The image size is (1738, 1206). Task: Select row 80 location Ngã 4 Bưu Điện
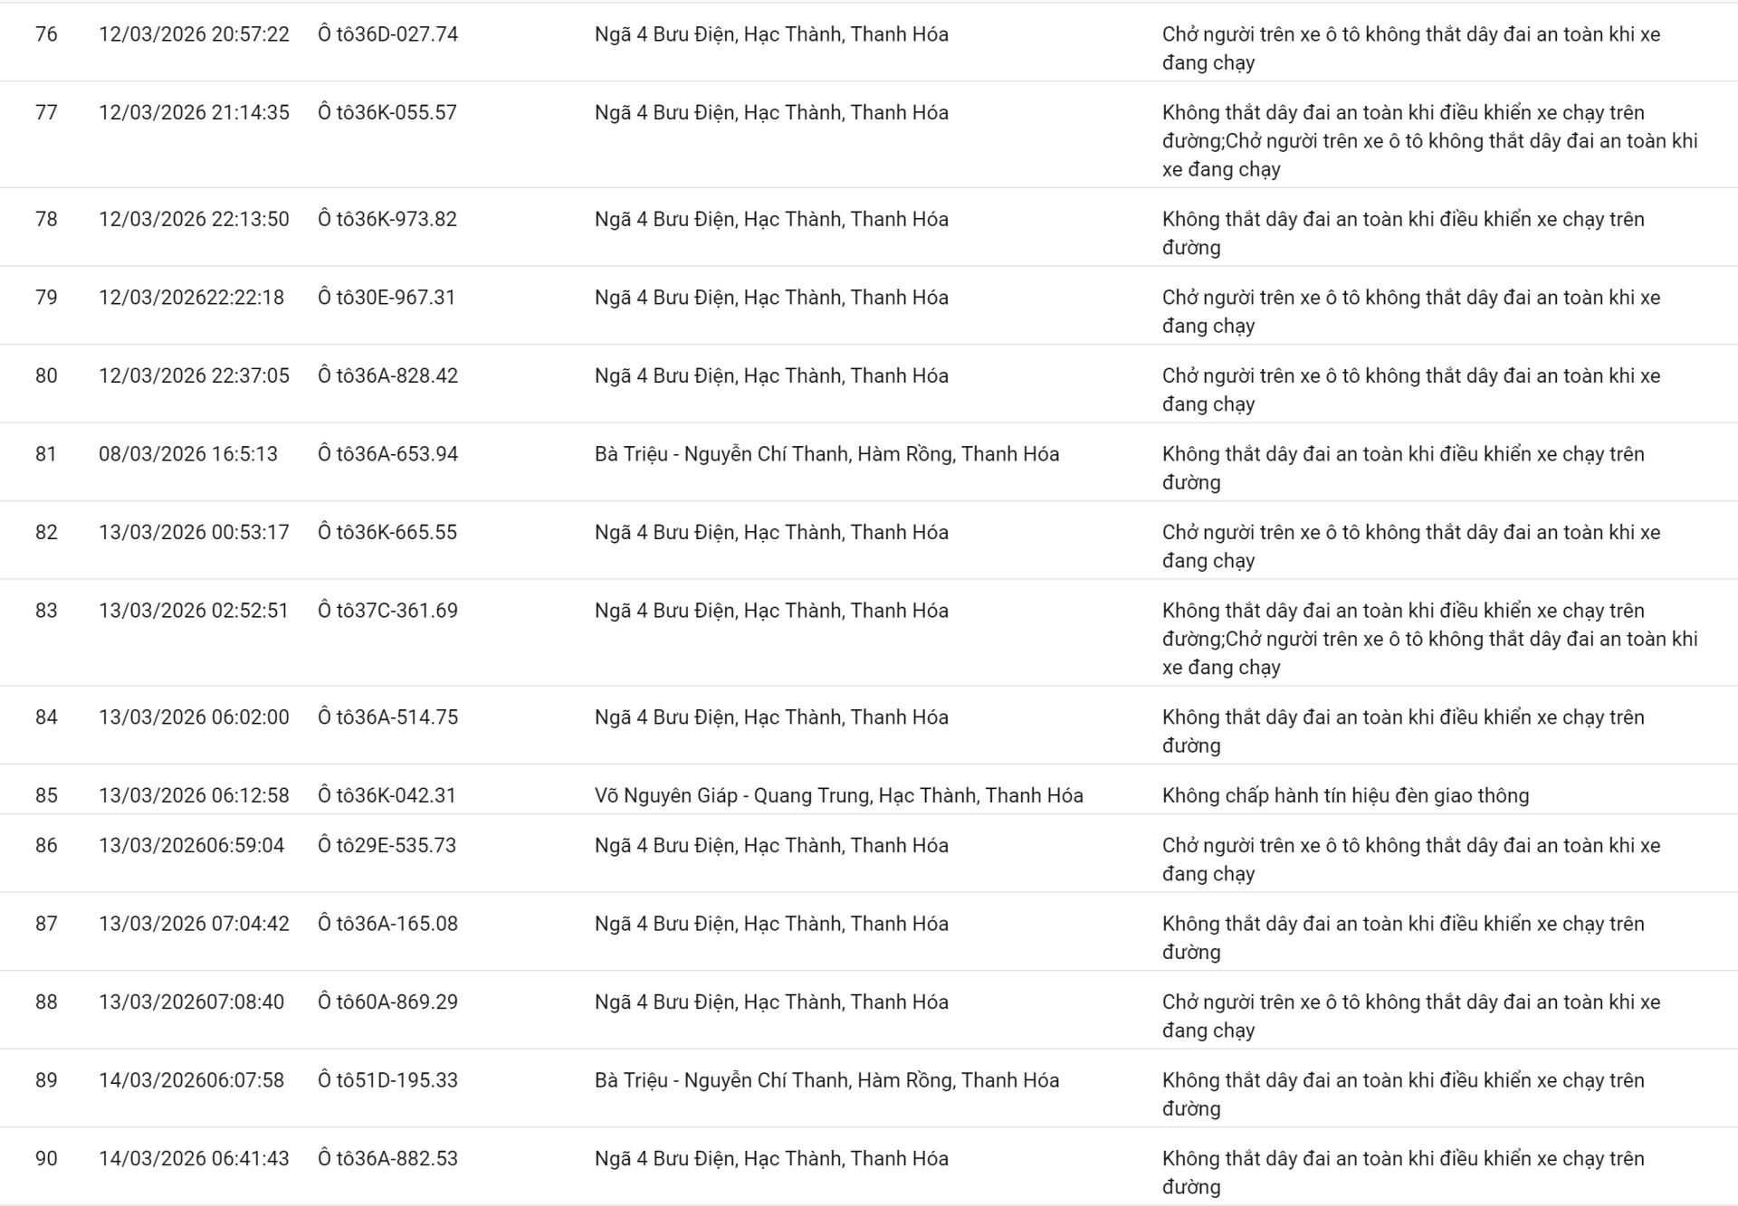(771, 375)
